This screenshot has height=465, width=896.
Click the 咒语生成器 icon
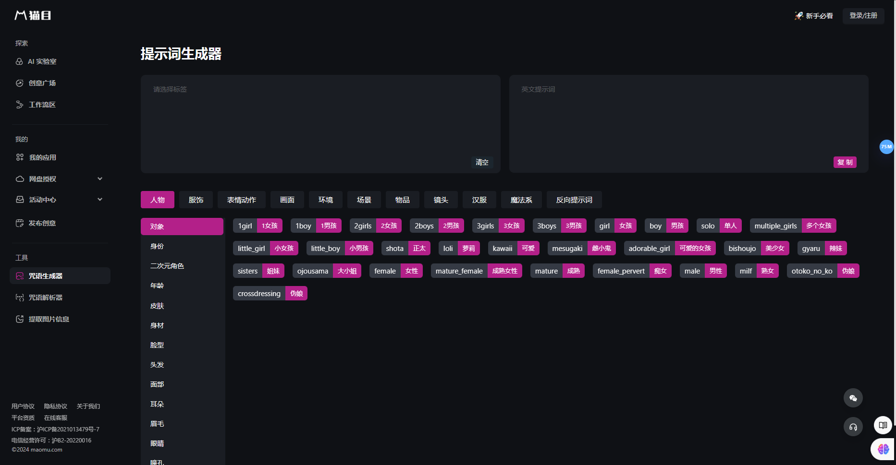coord(20,276)
